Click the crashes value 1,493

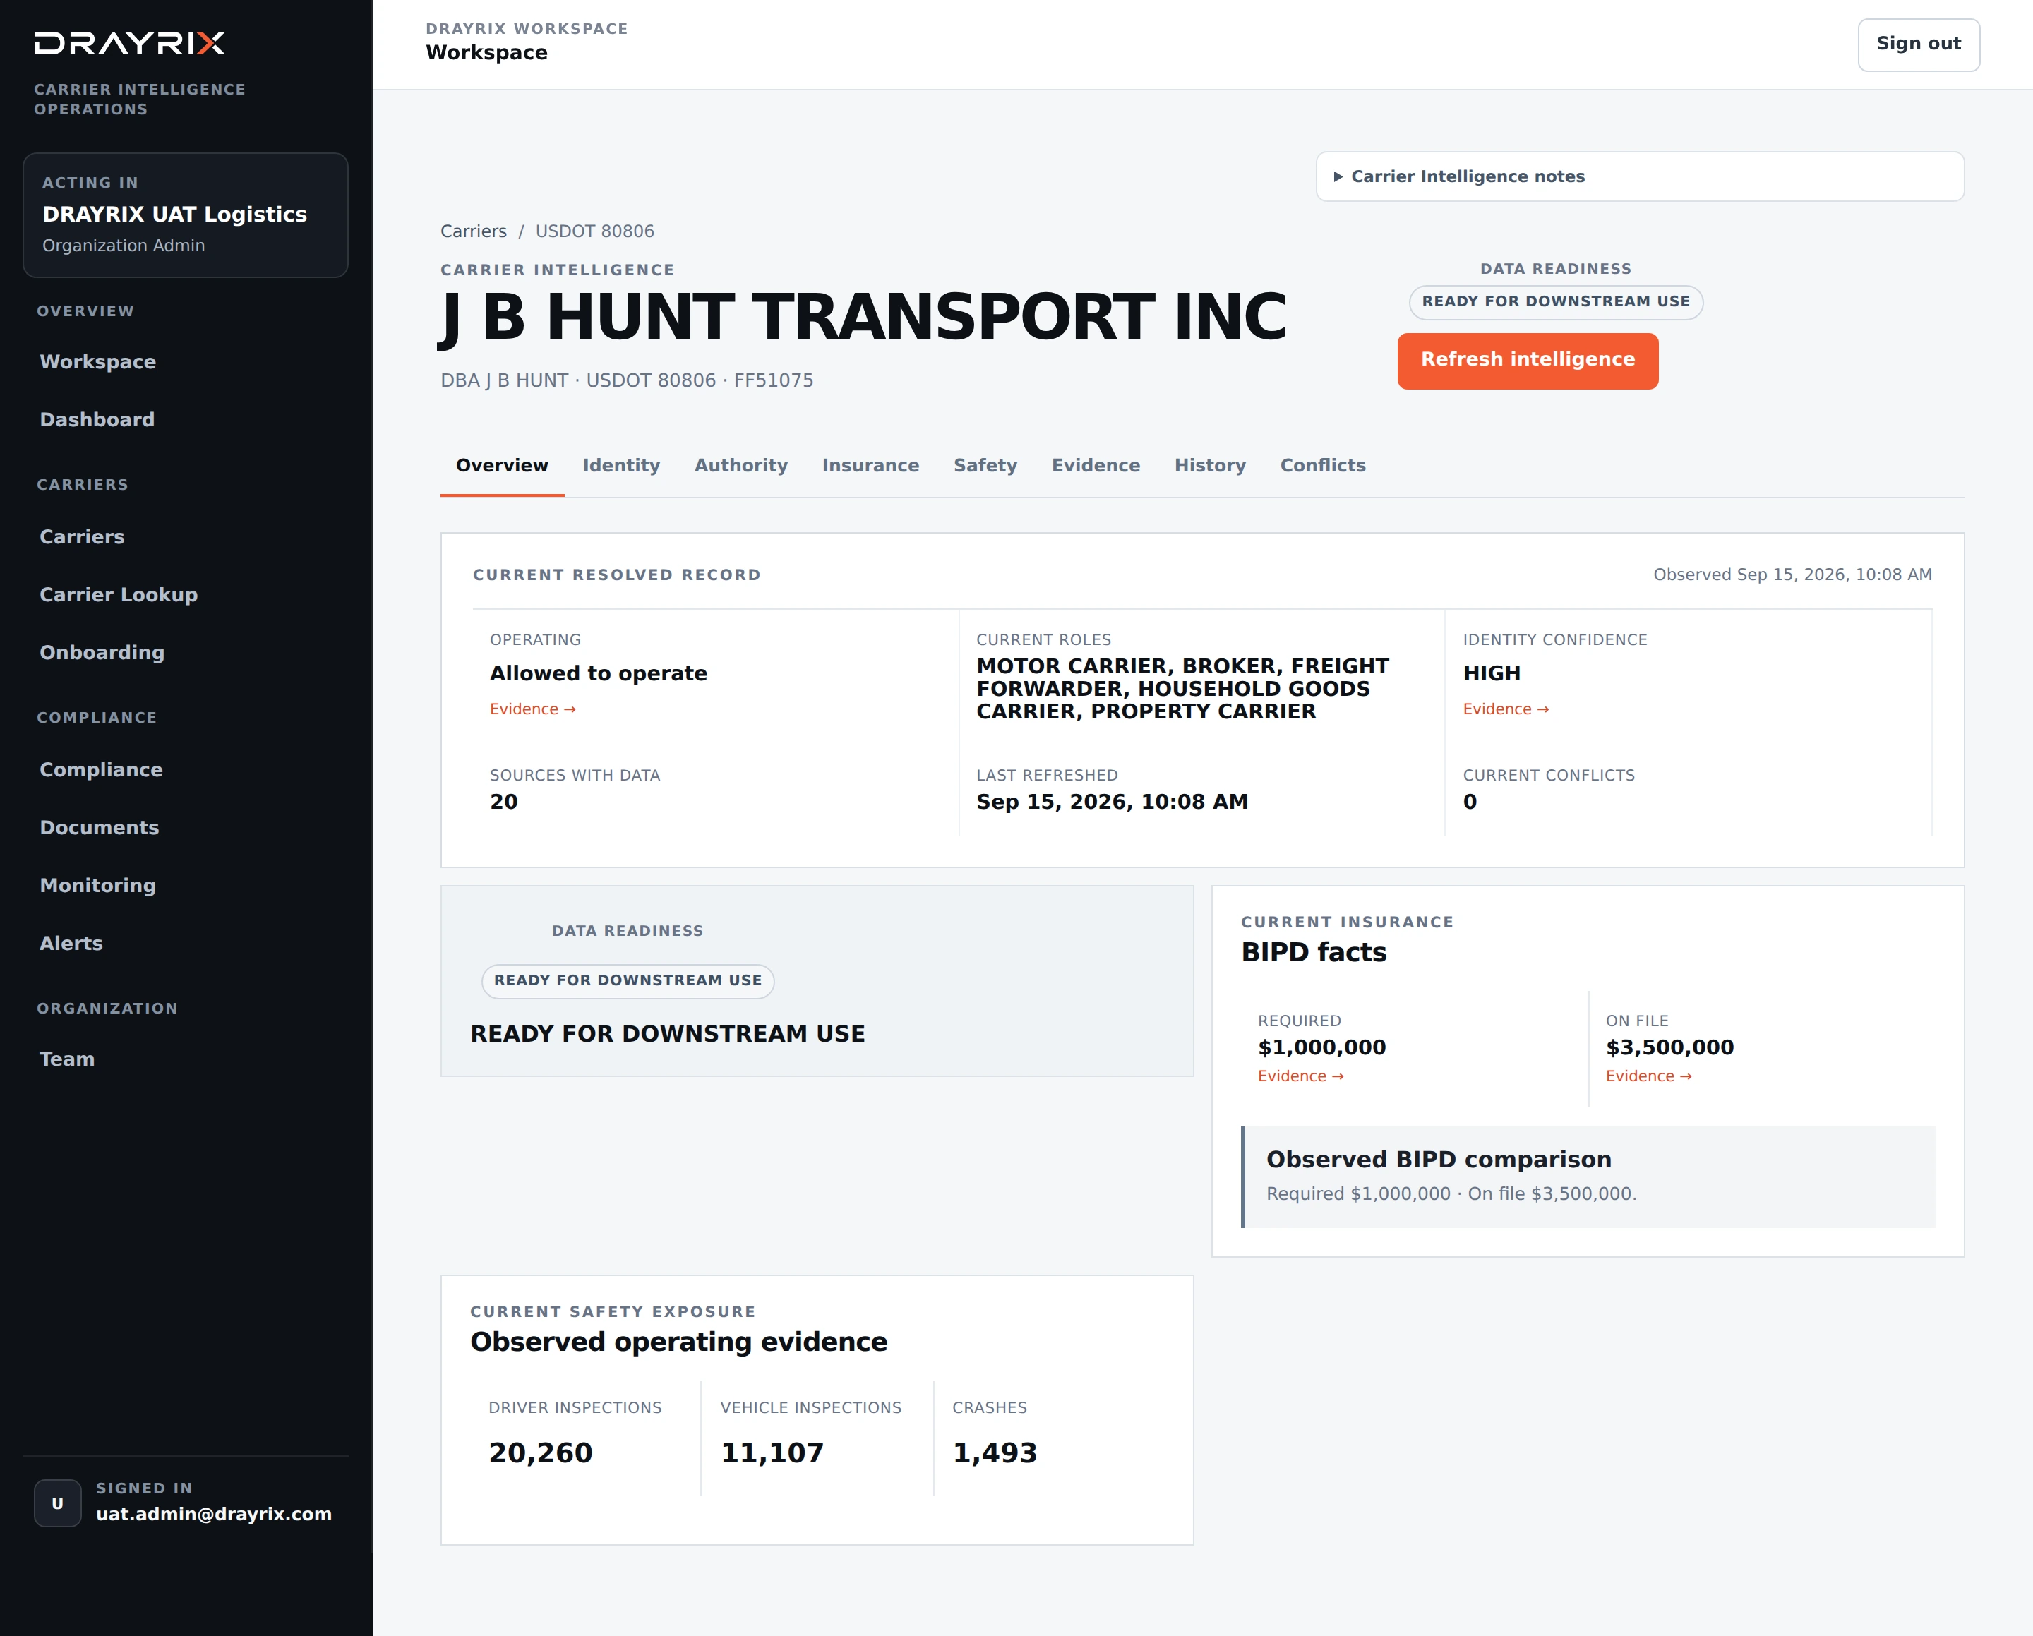(x=995, y=1453)
